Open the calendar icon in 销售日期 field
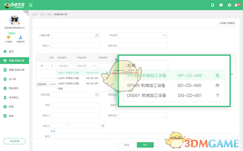Viewport: 243px width, 151px height. pyautogui.click(x=97, y=35)
